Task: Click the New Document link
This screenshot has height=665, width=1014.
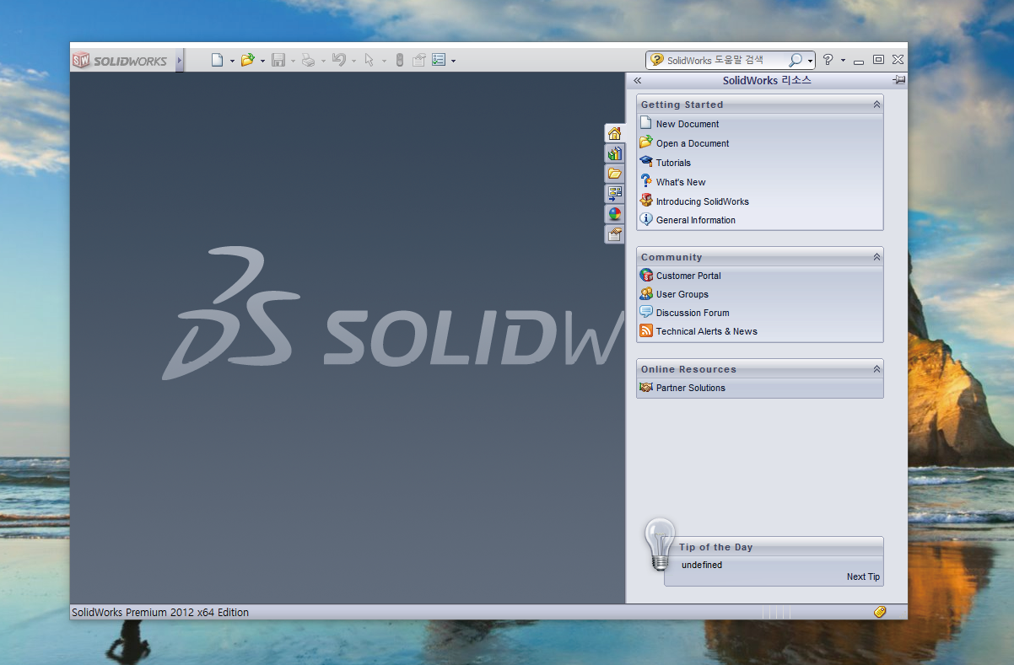Action: [688, 124]
